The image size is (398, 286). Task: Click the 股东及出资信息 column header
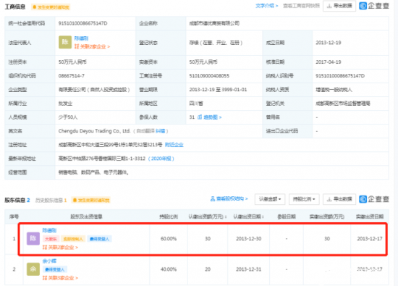pyautogui.click(x=86, y=216)
